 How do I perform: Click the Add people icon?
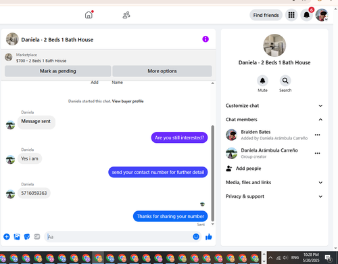click(x=229, y=169)
